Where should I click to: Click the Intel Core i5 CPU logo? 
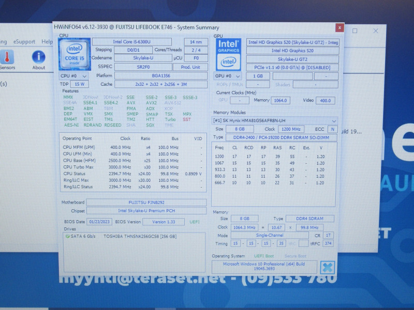[x=75, y=54]
